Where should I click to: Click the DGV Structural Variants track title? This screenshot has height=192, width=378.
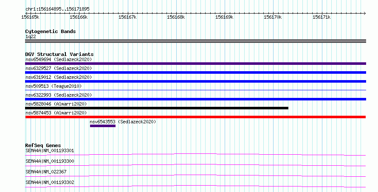coord(59,54)
